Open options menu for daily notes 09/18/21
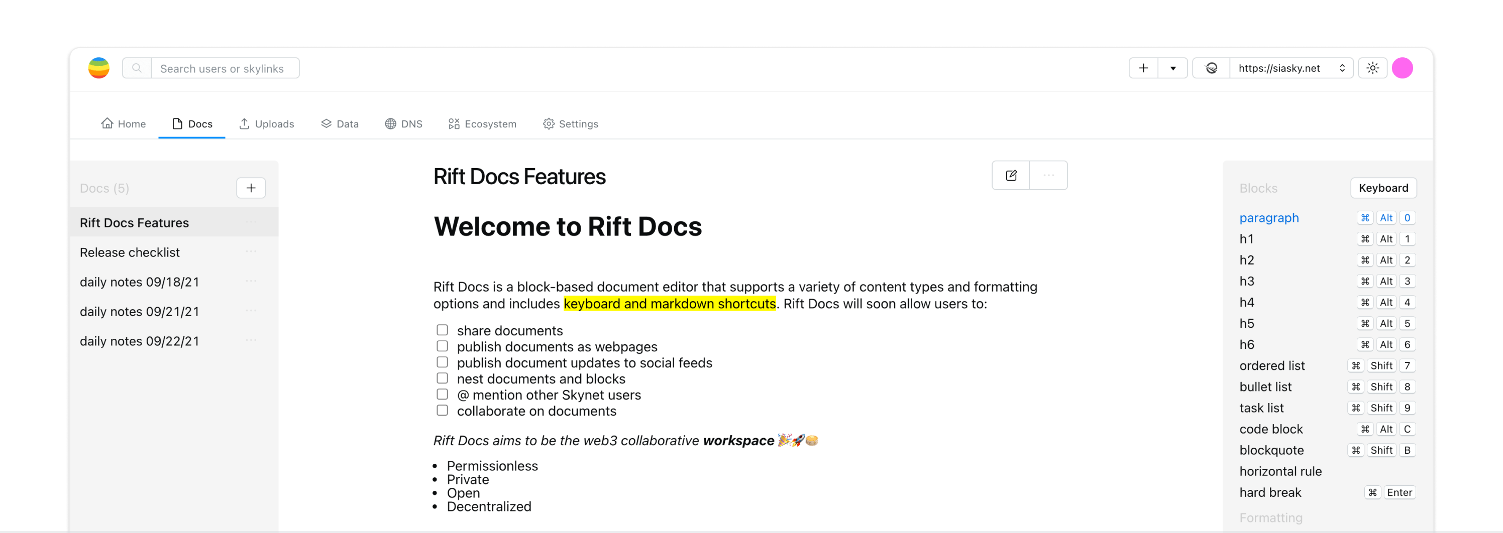1503x533 pixels. pyautogui.click(x=251, y=281)
